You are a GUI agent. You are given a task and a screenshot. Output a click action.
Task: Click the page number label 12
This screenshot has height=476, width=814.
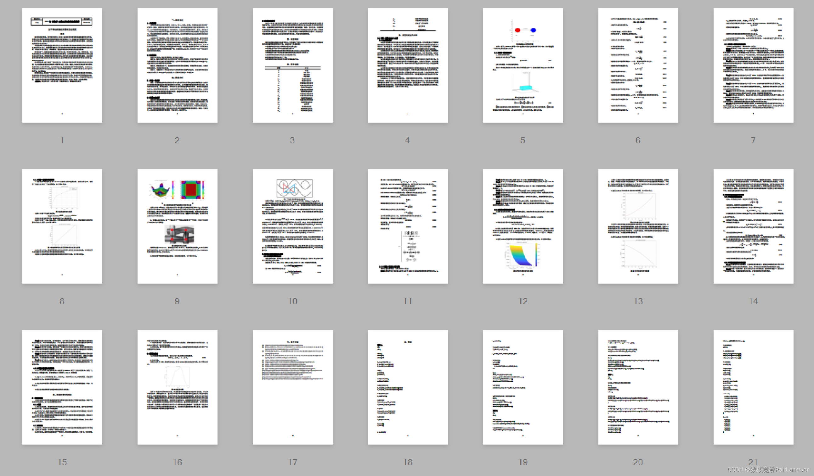[x=523, y=302]
